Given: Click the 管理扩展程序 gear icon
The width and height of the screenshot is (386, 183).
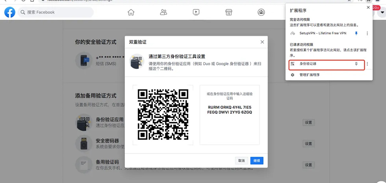Looking at the screenshot, I should click(293, 75).
